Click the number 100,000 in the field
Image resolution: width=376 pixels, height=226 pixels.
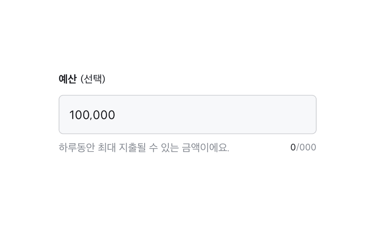click(x=92, y=115)
